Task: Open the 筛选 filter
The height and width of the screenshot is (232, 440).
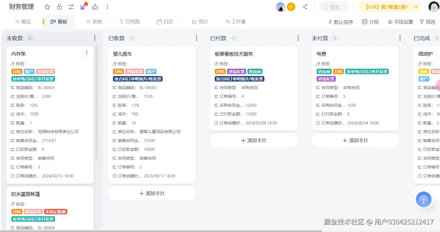Action: [427, 22]
